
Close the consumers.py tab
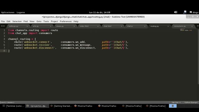(192, 26)
